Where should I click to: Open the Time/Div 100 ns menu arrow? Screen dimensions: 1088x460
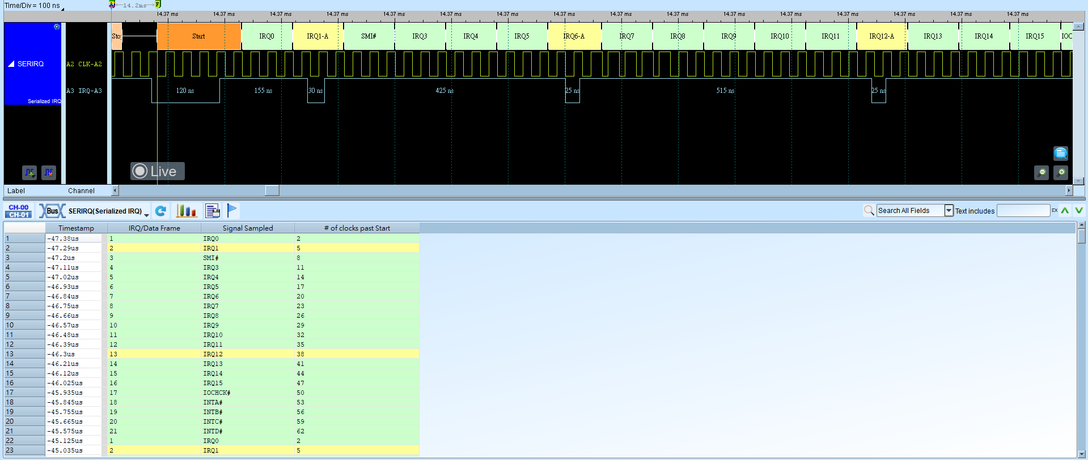coord(62,9)
